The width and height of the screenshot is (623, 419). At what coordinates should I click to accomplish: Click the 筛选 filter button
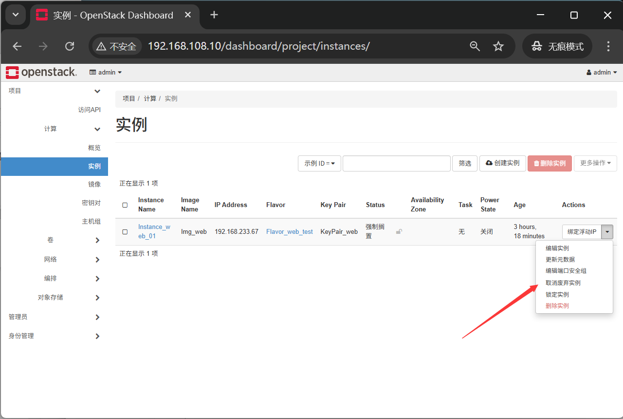[x=465, y=163]
